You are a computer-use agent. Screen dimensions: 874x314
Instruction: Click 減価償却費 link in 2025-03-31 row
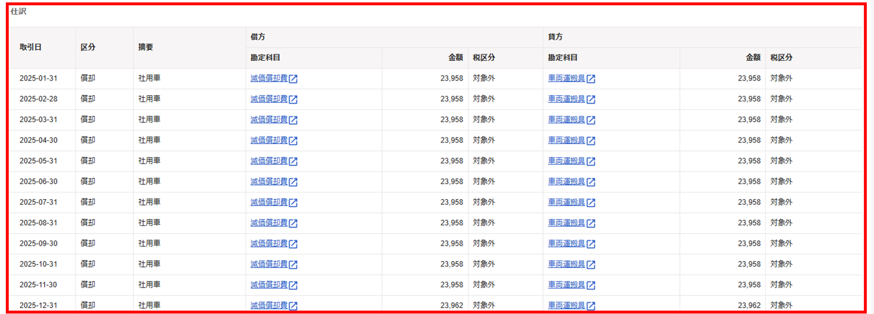pos(269,120)
